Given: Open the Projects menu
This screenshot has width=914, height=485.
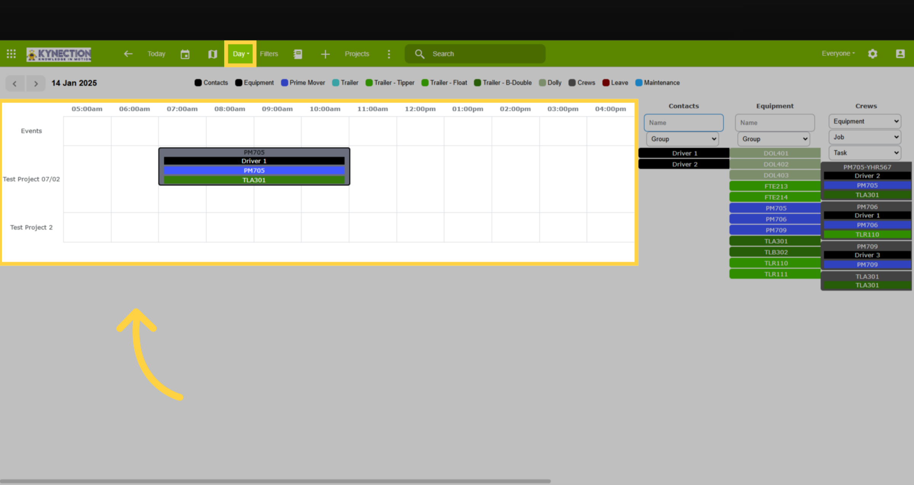Looking at the screenshot, I should point(357,54).
